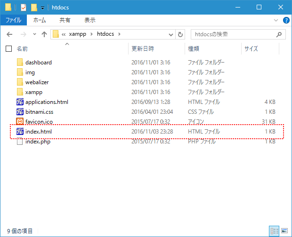Click the img folder icon
292x237 pixels.
(x=20, y=72)
